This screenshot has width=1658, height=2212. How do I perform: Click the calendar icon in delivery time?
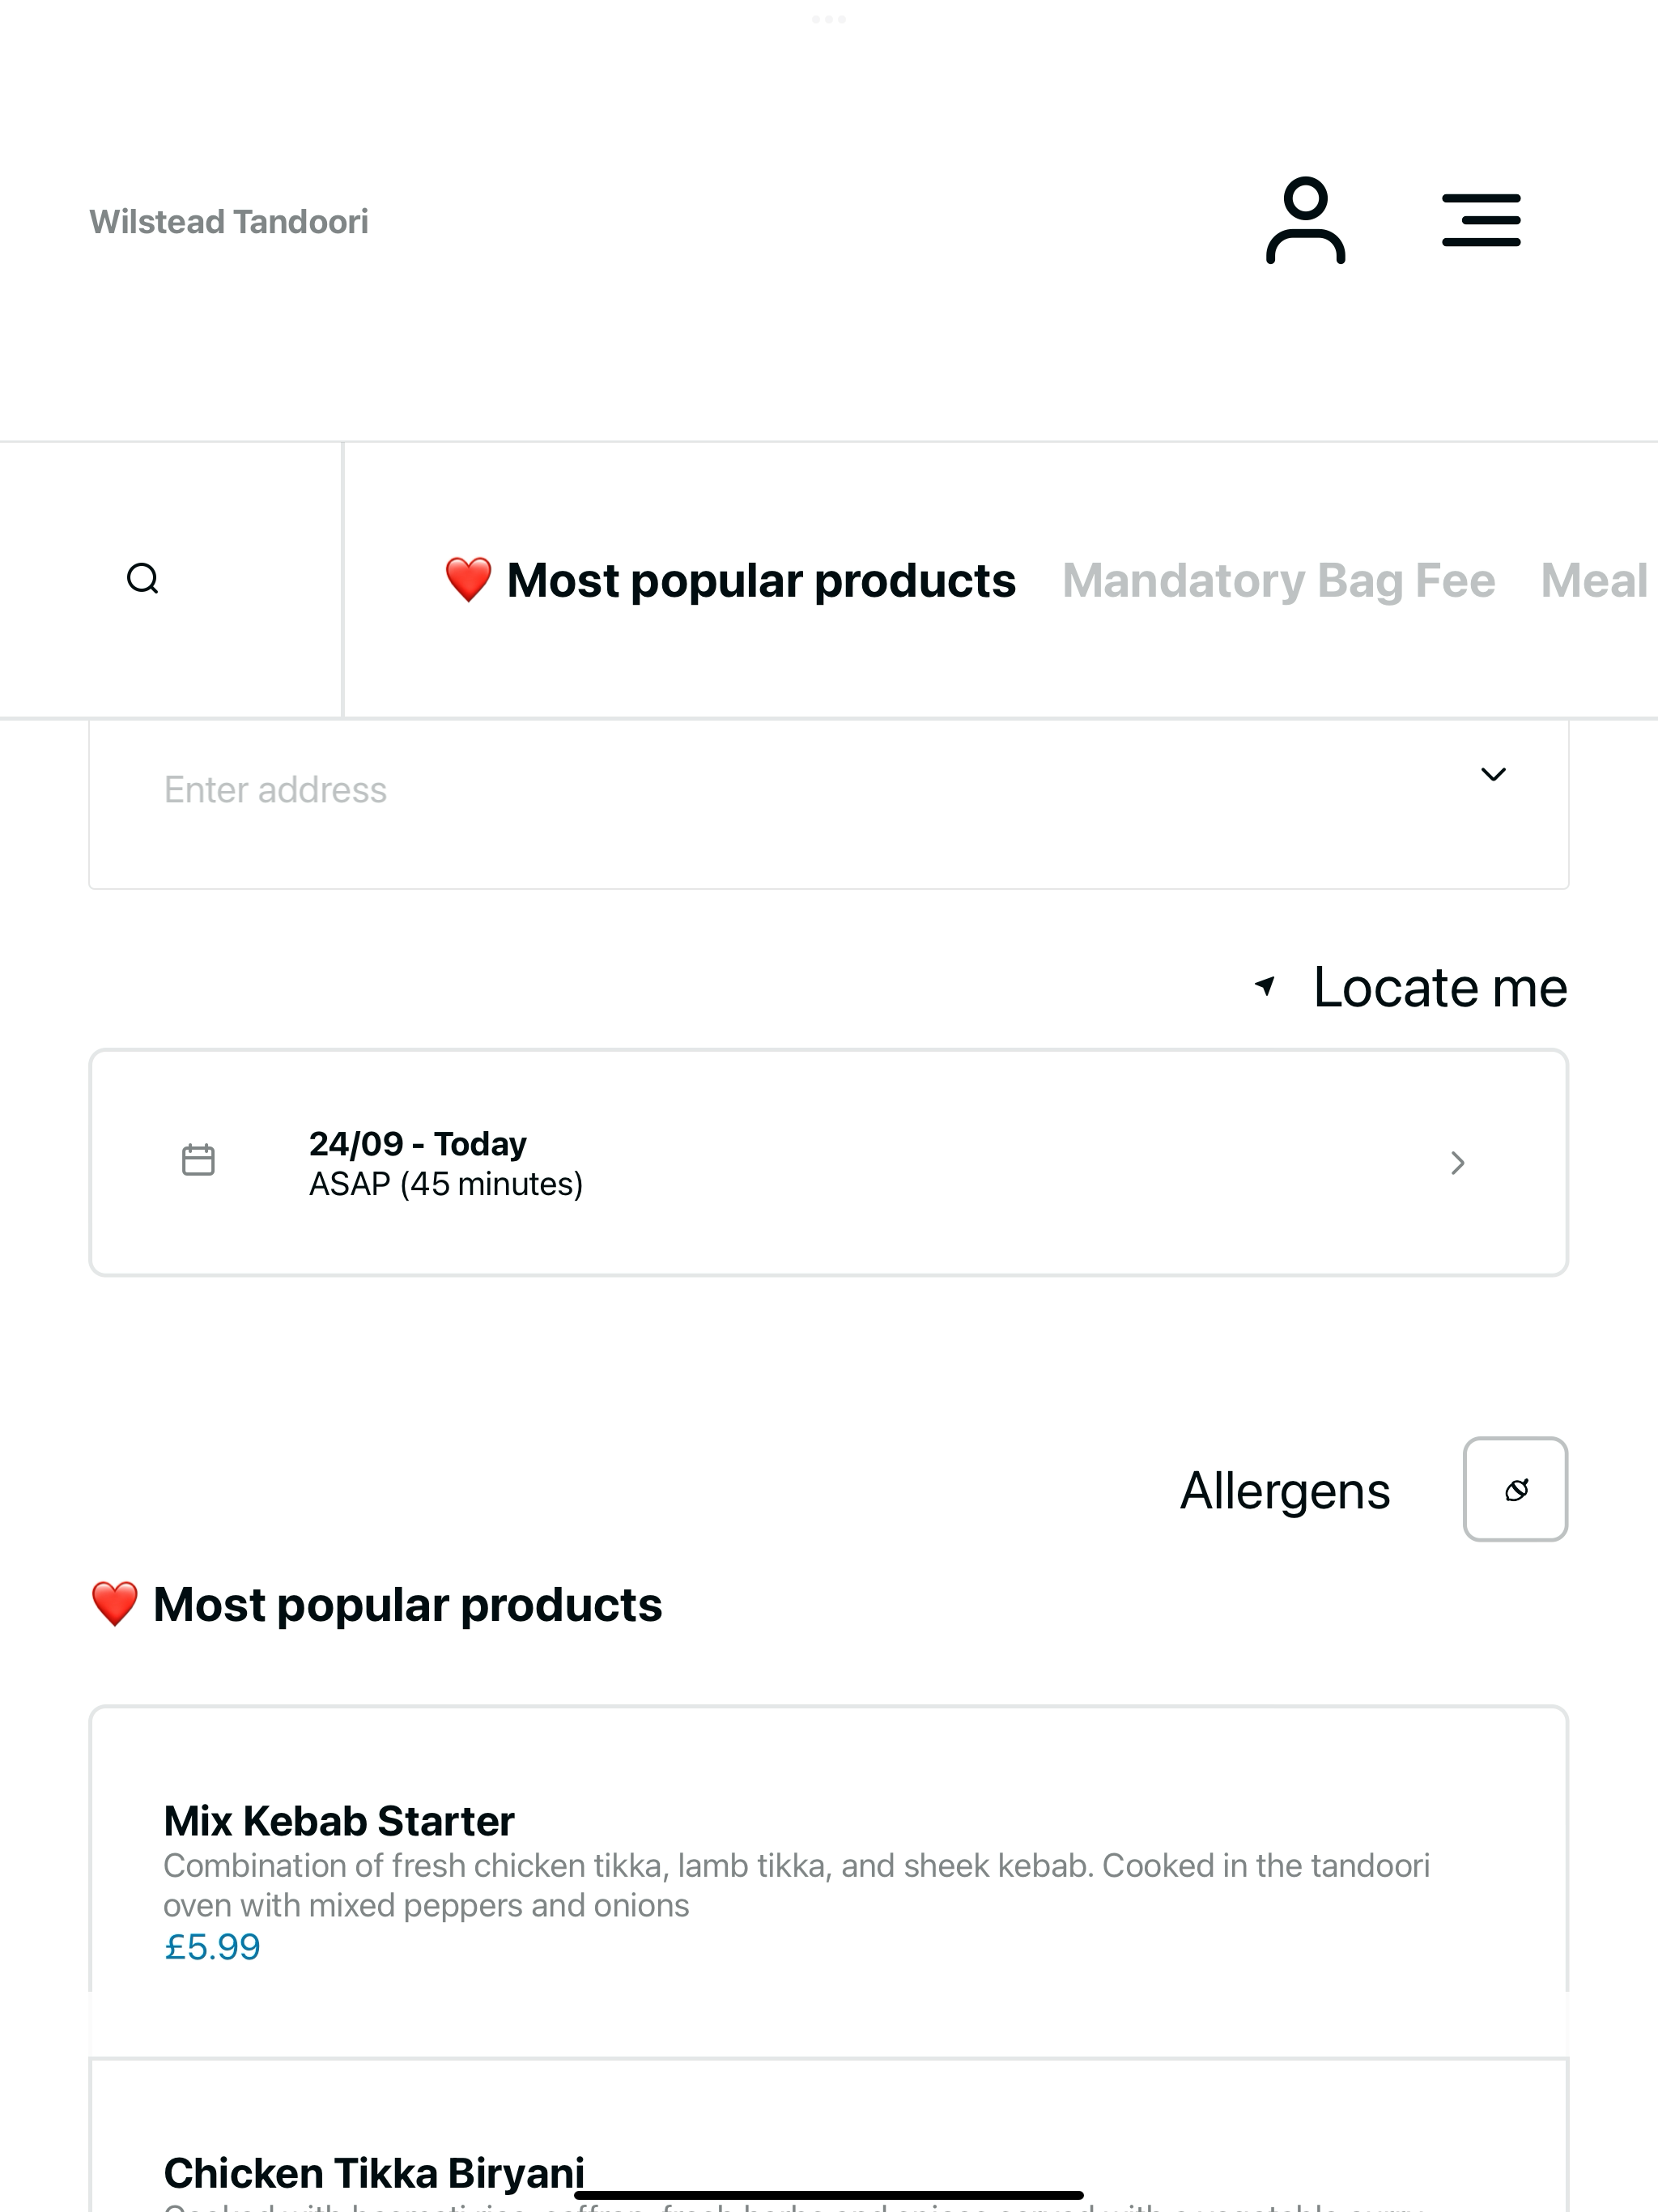198,1160
